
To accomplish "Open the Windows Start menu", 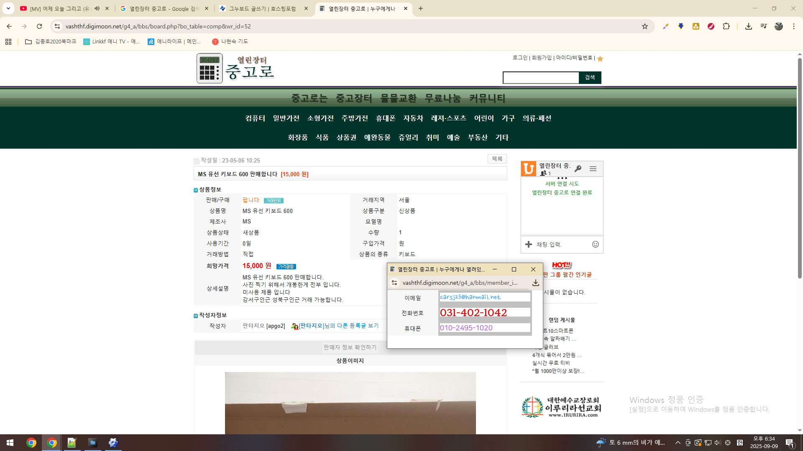I will pos(10,443).
